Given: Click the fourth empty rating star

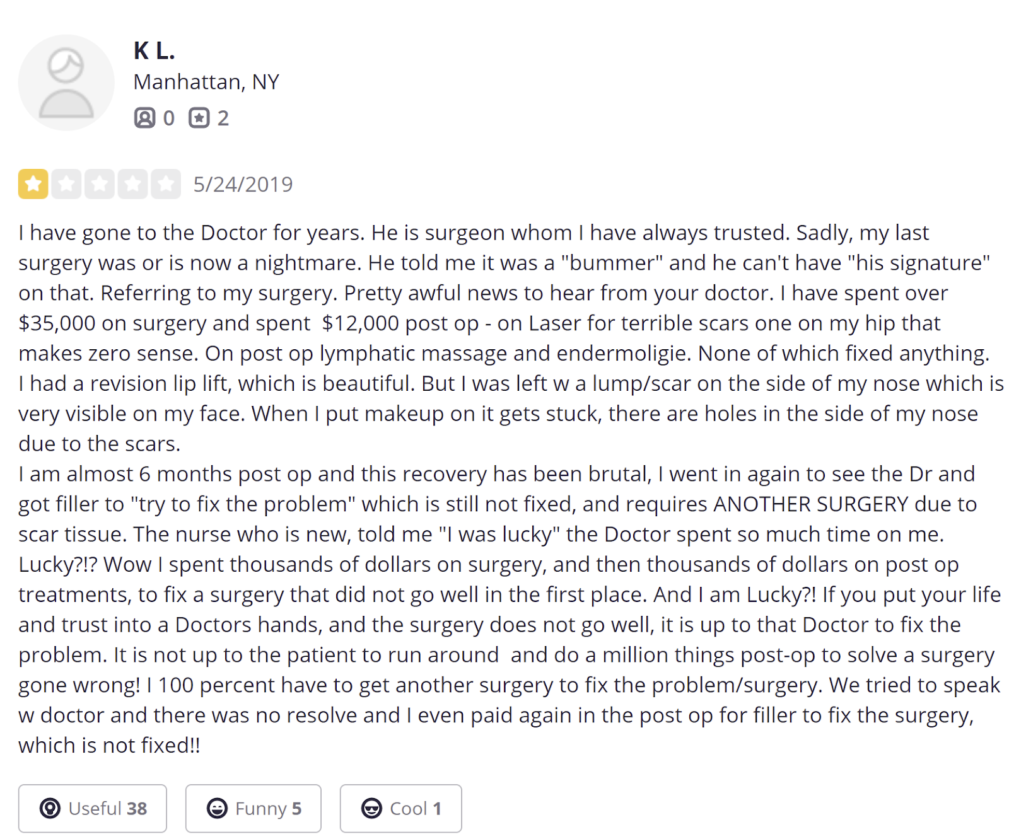Looking at the screenshot, I should pyautogui.click(x=132, y=184).
